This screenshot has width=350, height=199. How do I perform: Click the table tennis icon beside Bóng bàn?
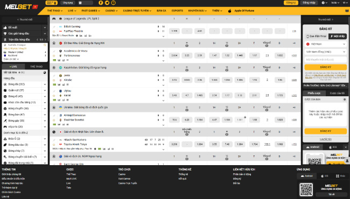tap(5, 115)
